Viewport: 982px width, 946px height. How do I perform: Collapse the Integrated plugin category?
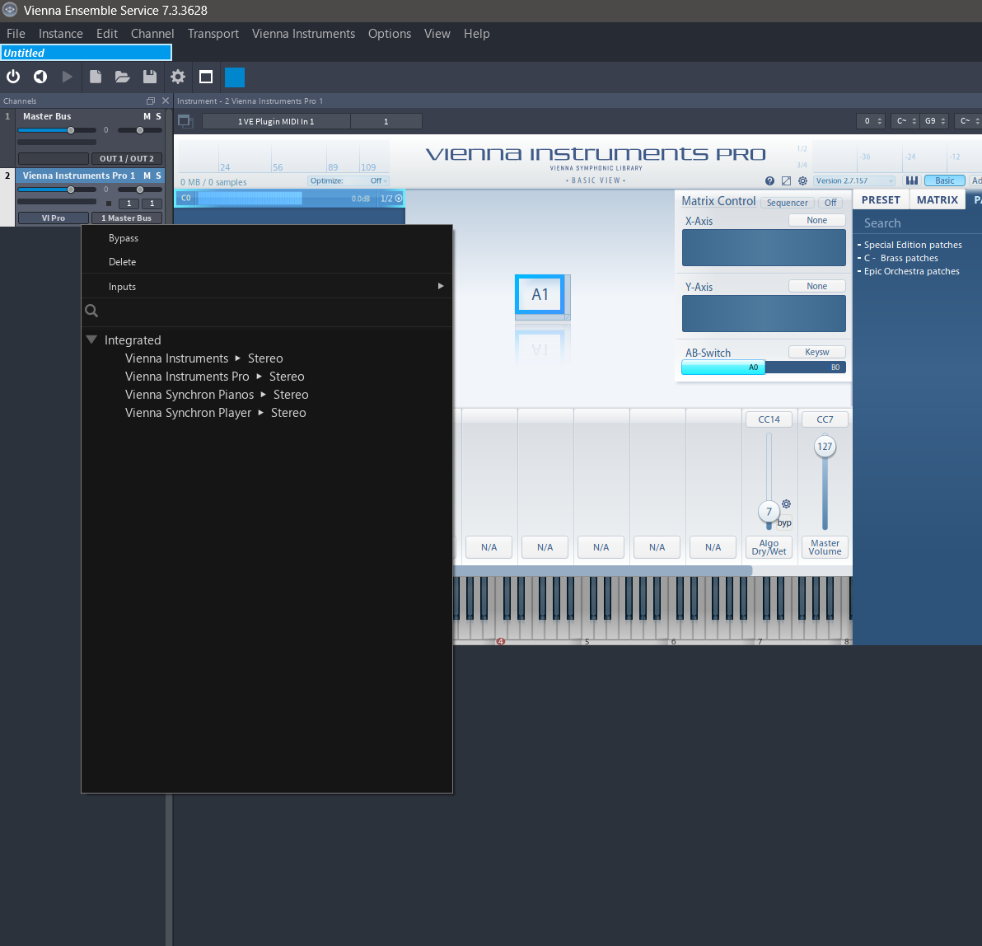(91, 340)
